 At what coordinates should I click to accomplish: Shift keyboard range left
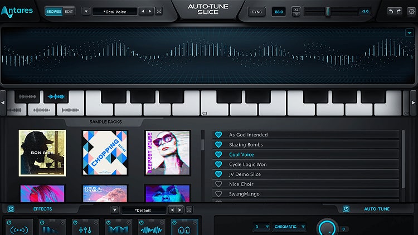tap(3, 102)
